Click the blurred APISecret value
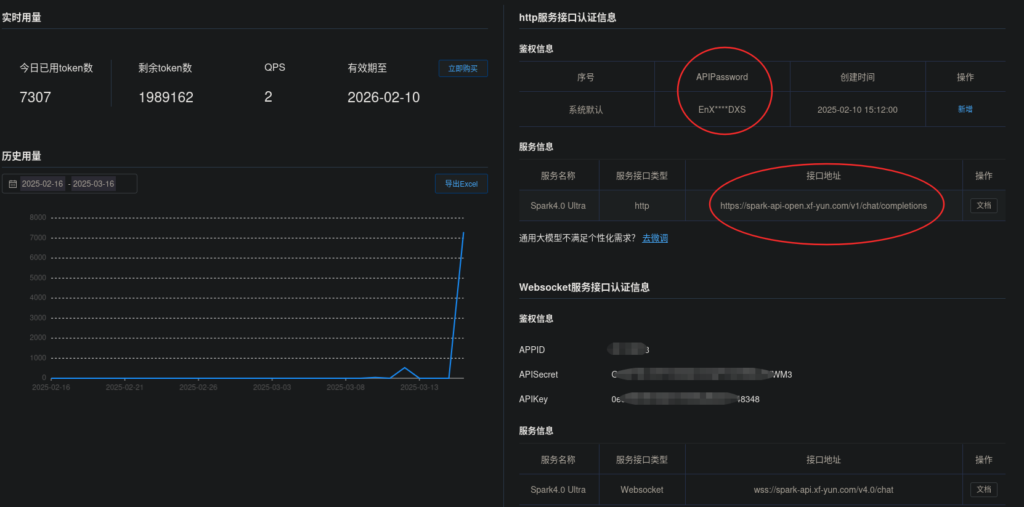Screen dimensions: 1024x507 point(701,374)
